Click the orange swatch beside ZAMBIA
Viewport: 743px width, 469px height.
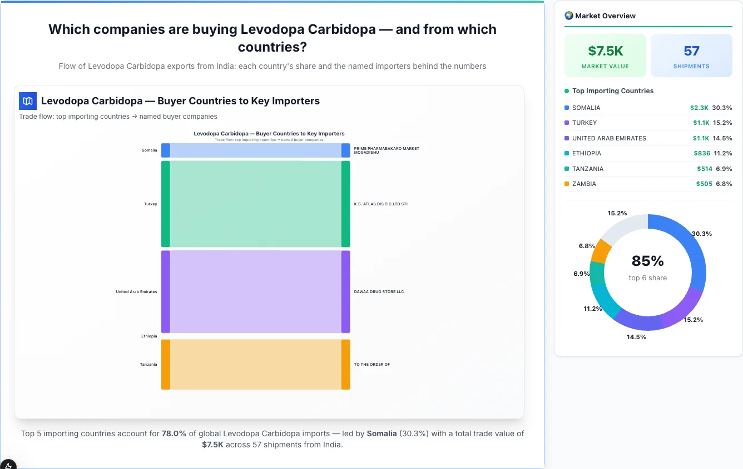[x=568, y=184]
